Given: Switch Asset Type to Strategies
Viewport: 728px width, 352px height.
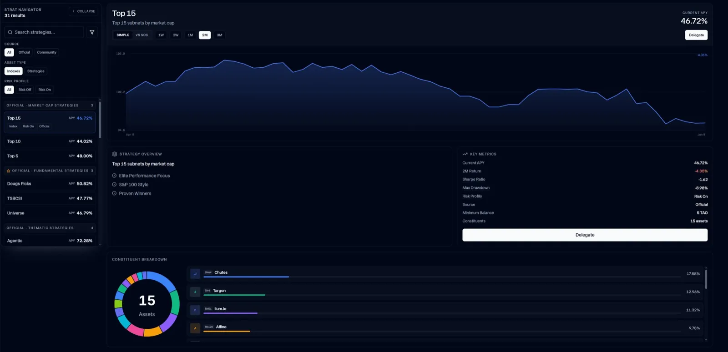Looking at the screenshot, I should 36,71.
